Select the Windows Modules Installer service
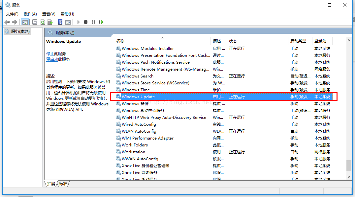The image size is (355, 197). (x=224, y=48)
